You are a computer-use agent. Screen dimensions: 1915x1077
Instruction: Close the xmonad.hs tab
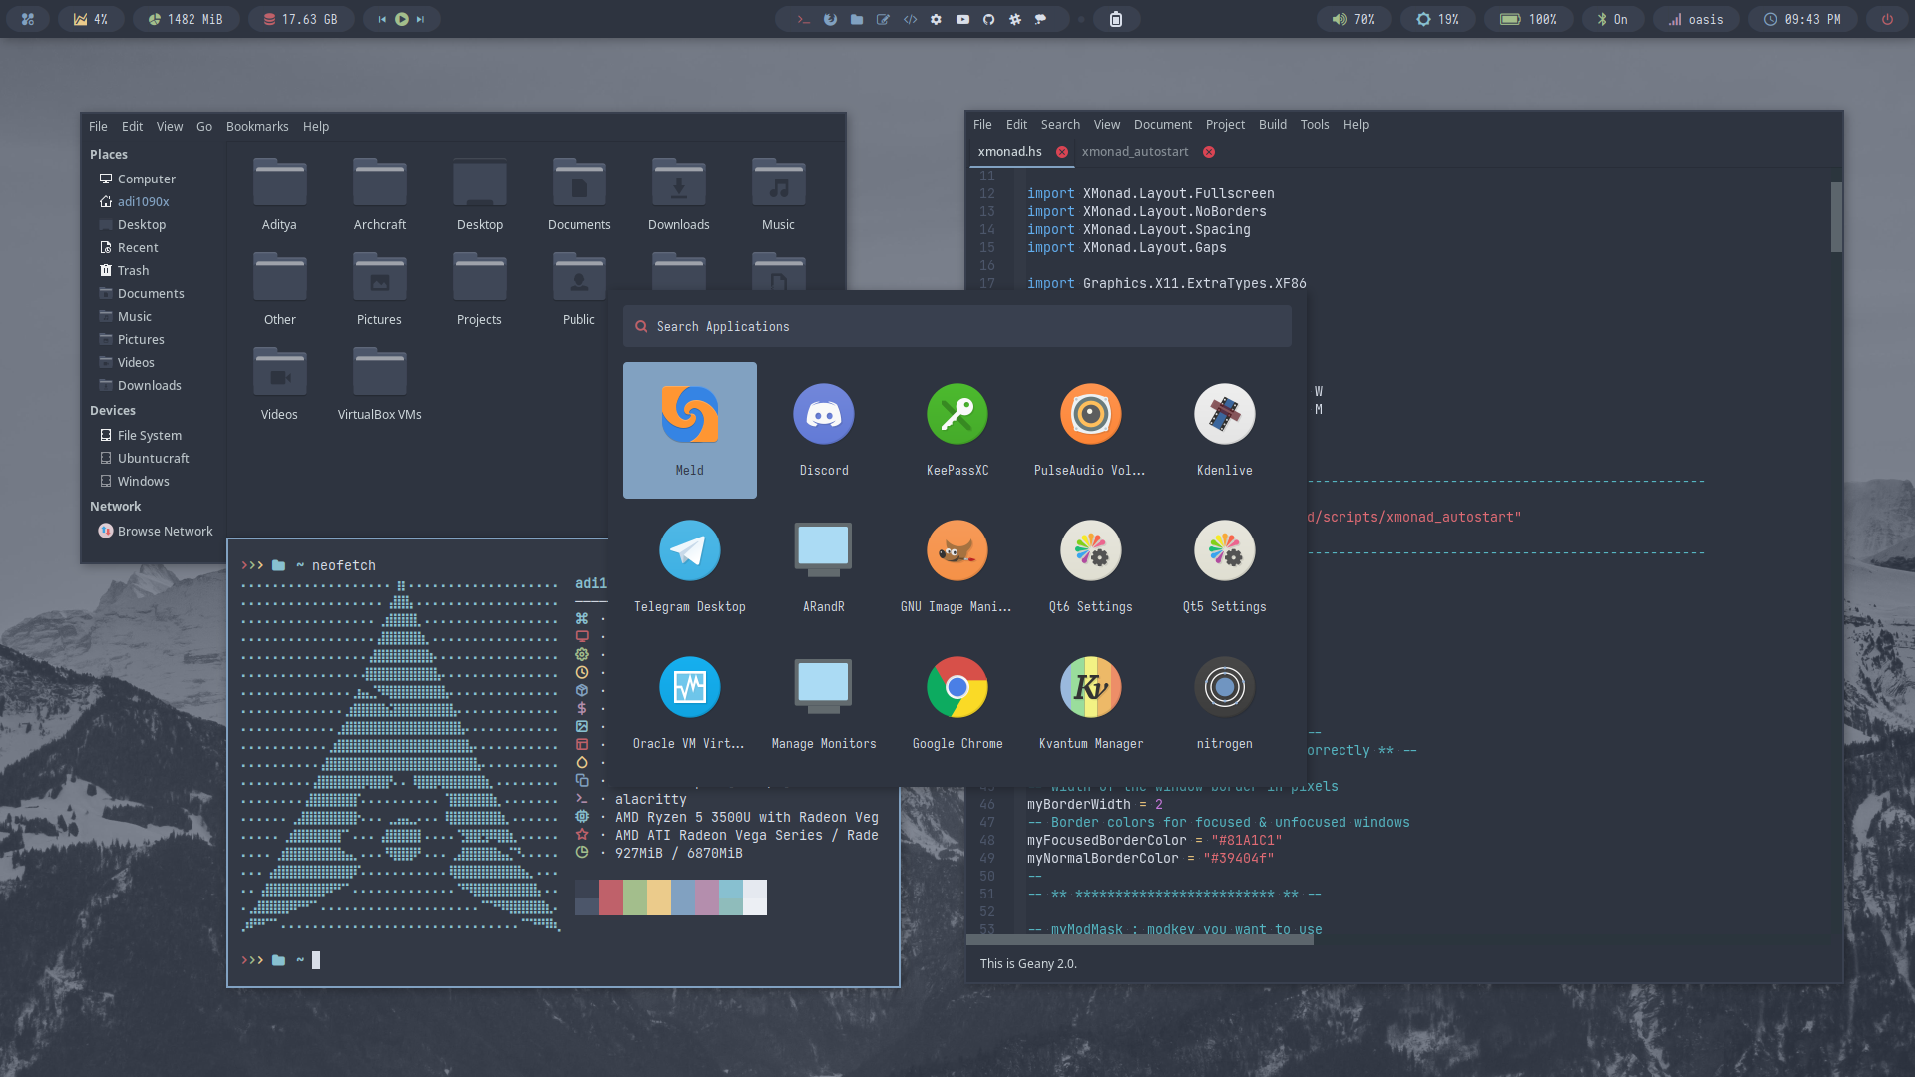point(1062,152)
